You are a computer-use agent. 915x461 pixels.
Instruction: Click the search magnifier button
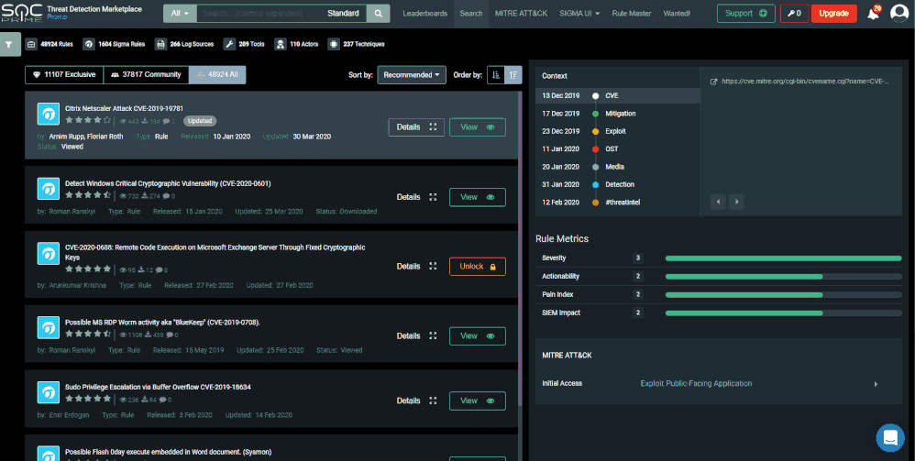pos(379,14)
